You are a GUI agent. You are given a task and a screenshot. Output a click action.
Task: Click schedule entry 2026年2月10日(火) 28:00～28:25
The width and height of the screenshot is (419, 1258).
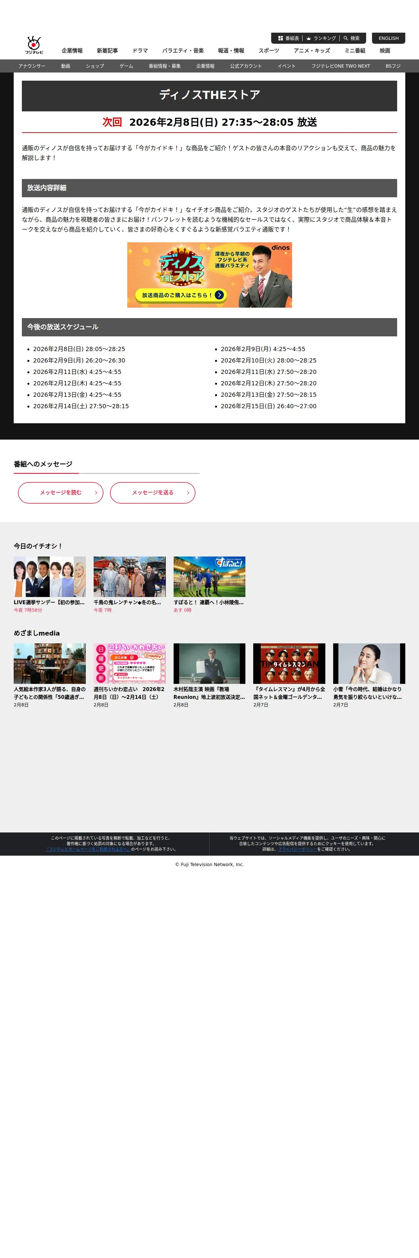(269, 361)
